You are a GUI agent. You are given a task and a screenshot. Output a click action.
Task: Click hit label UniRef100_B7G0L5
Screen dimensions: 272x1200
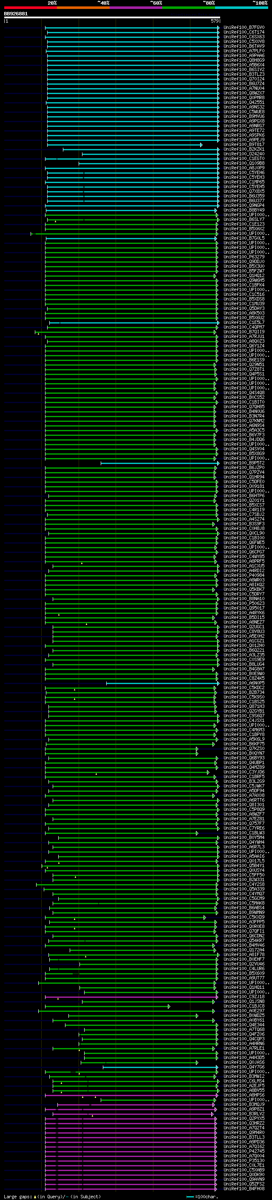coord(244,238)
